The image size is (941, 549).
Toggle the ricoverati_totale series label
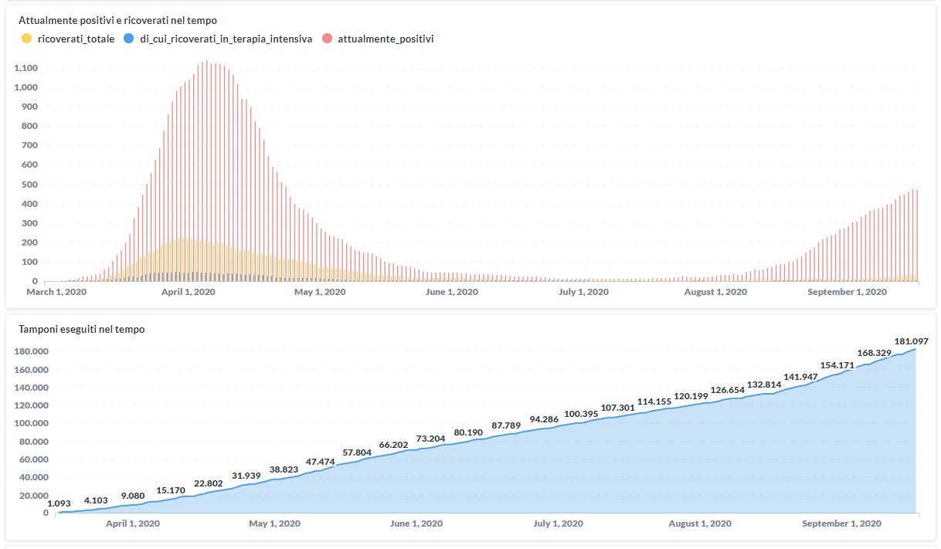pos(76,39)
